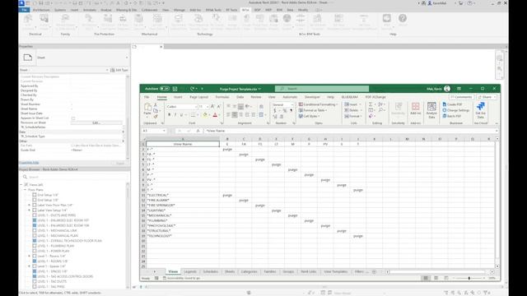The width and height of the screenshot is (527, 296).
Task: Apply Bold formatting in Excel ribbon
Action: 169,115
